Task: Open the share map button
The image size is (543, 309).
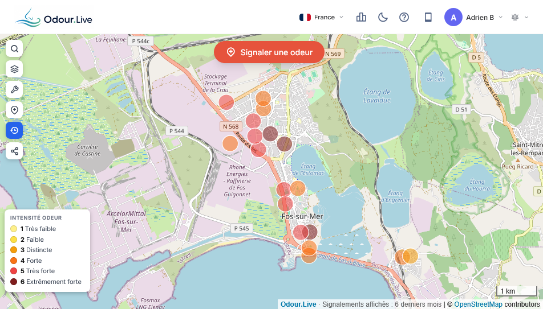Action: [14, 151]
